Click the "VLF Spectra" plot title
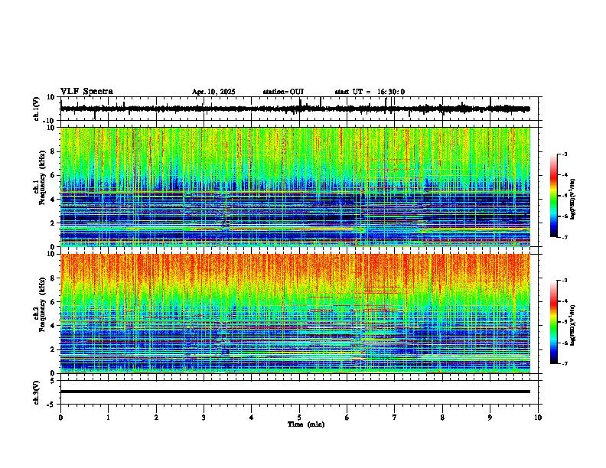 pyautogui.click(x=86, y=92)
